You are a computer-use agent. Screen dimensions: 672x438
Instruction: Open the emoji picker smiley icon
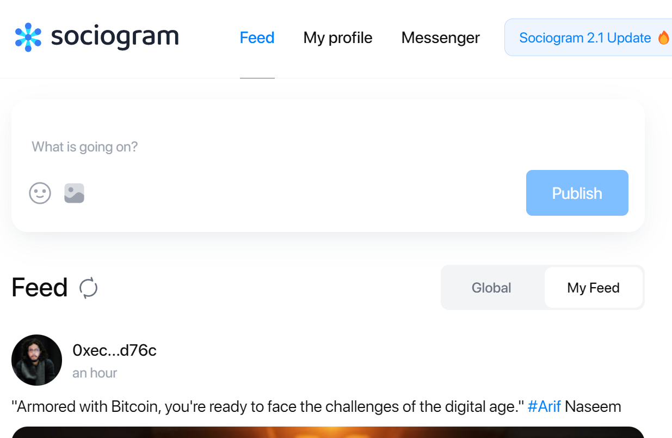[x=40, y=193]
